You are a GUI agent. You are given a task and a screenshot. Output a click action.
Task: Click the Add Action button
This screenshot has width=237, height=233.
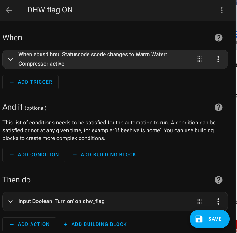click(29, 224)
